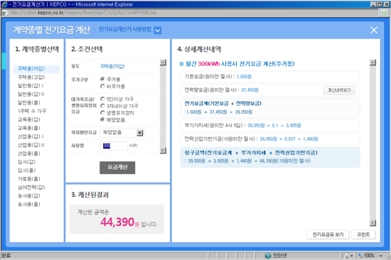Click the green icon after the address bar
The width and height of the screenshot is (391, 260).
point(384,13)
